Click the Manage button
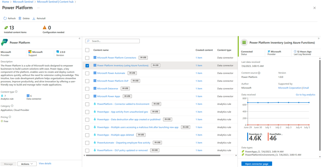 click(8, 164)
